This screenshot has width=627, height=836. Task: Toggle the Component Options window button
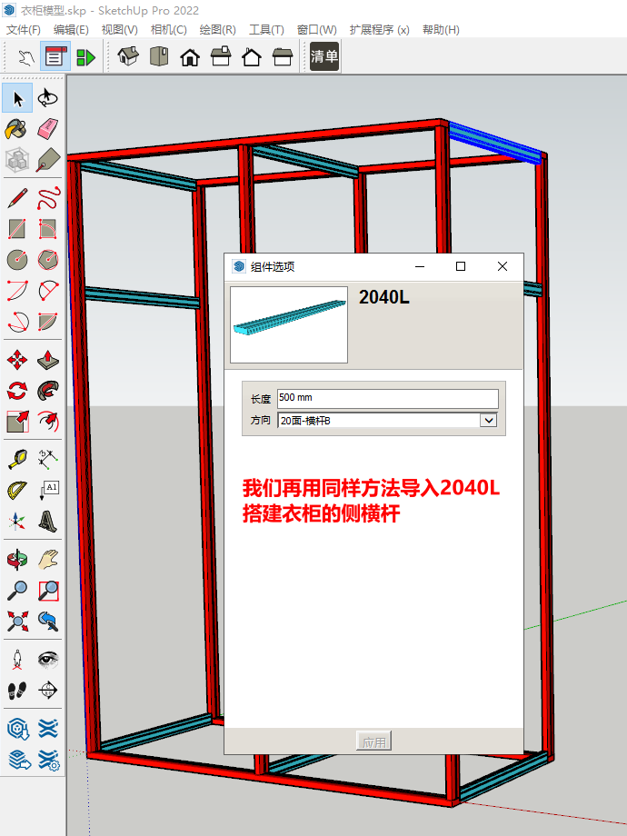tap(54, 57)
